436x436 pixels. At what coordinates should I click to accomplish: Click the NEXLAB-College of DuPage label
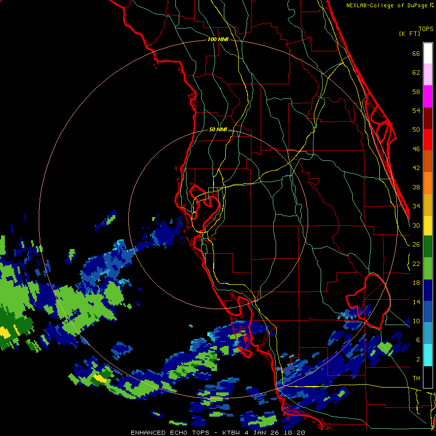pos(387,5)
